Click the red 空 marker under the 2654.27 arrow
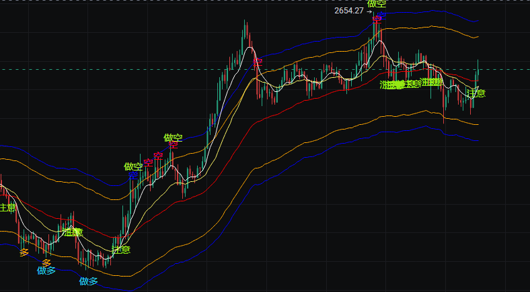Screen dimensions: 530x292 (x=377, y=19)
